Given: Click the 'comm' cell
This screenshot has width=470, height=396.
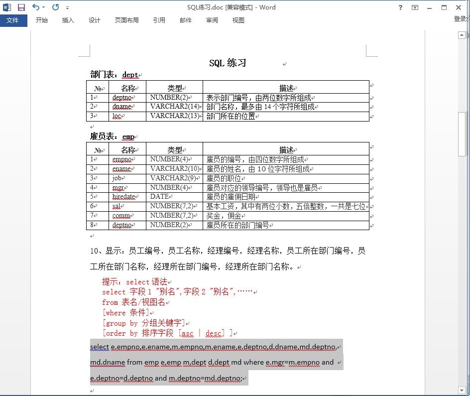Looking at the screenshot, I should [127, 216].
